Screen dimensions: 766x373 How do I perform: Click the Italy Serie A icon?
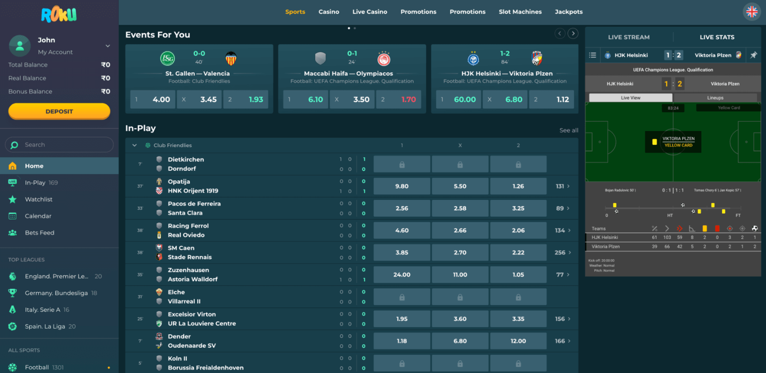tap(12, 310)
